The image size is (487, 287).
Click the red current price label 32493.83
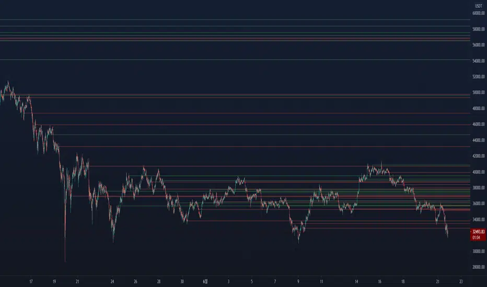tap(478, 232)
